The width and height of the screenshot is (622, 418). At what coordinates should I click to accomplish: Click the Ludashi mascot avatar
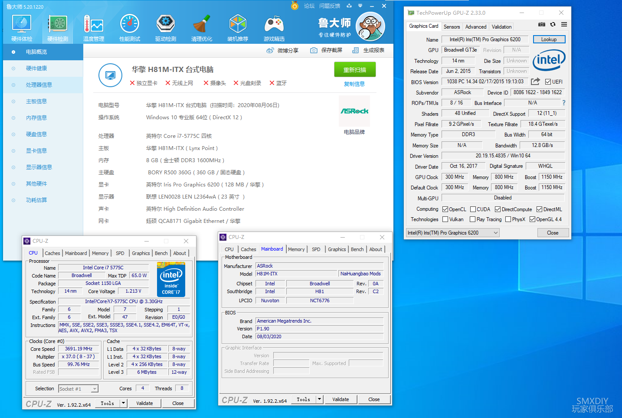pos(370,26)
